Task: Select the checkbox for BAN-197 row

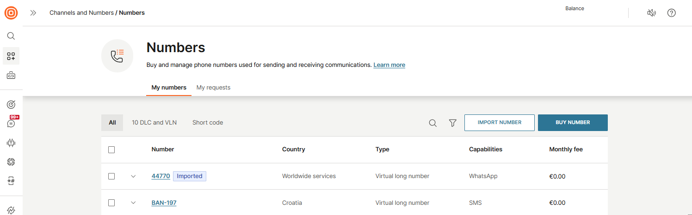Action: click(111, 203)
